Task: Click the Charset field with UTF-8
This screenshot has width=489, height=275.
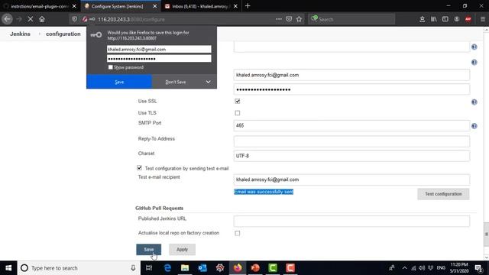Action: coord(351,156)
